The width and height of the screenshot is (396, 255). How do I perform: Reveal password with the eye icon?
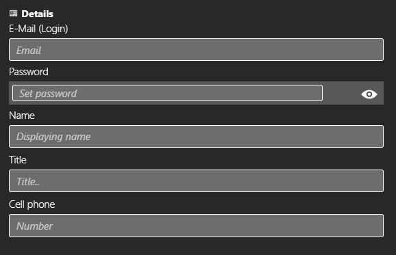pos(369,94)
